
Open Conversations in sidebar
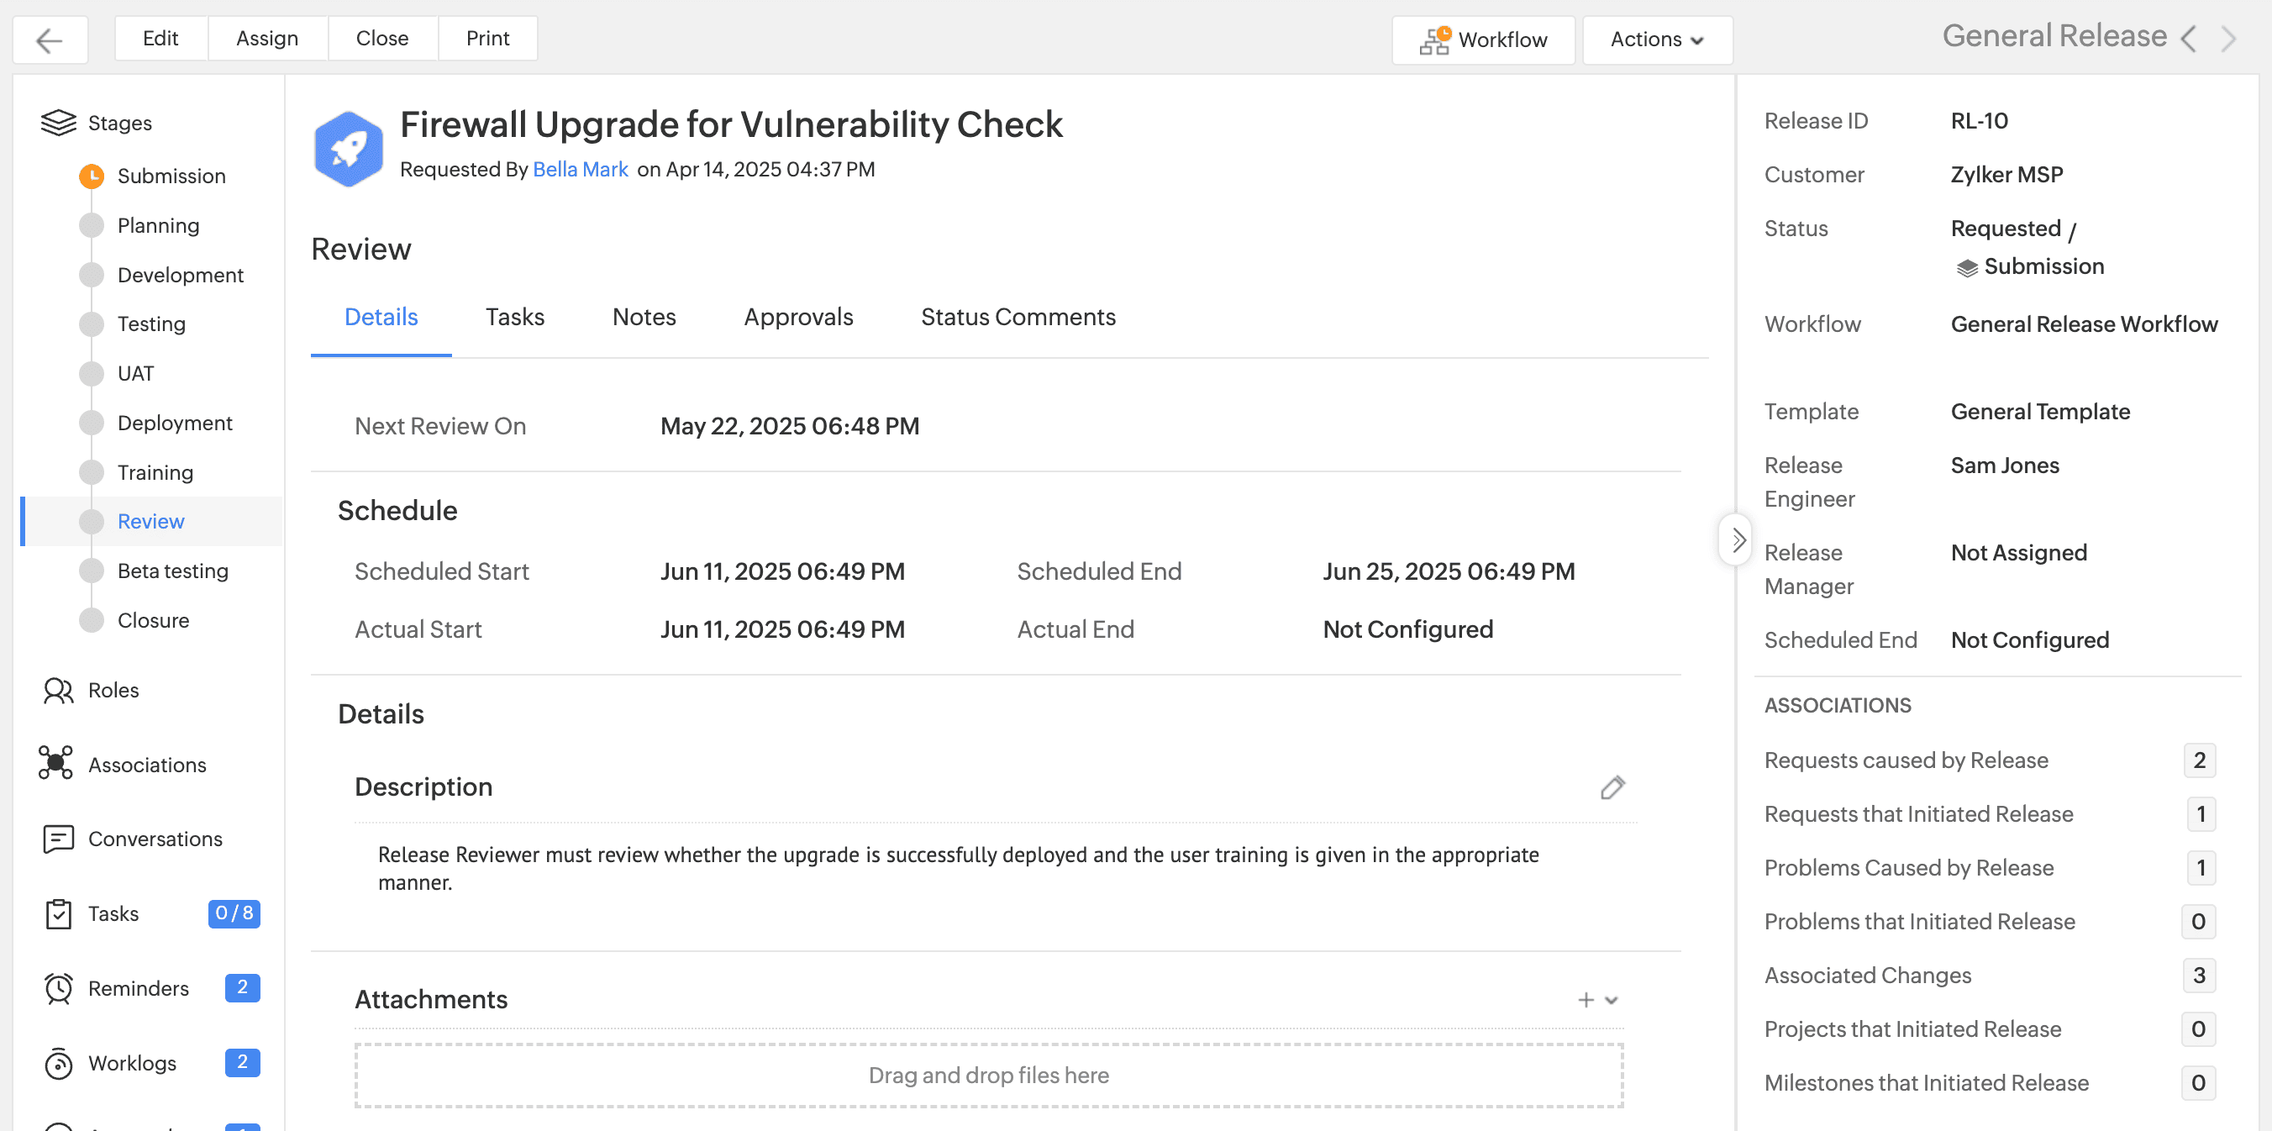(155, 839)
